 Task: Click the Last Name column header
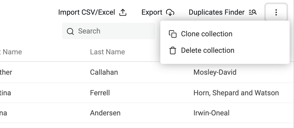107,52
